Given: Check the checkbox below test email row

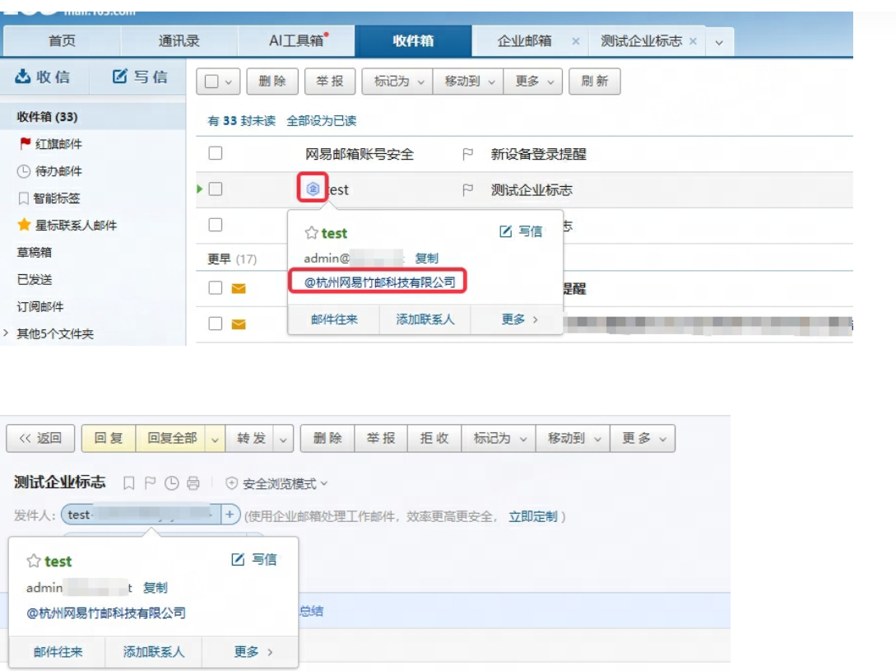Looking at the screenshot, I should [216, 225].
